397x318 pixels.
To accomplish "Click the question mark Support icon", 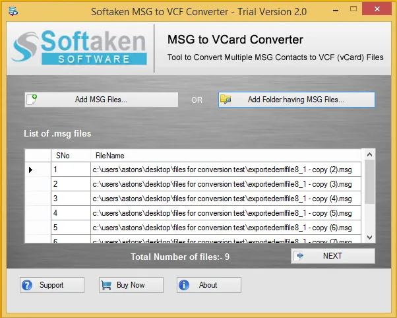I will tap(27, 285).
